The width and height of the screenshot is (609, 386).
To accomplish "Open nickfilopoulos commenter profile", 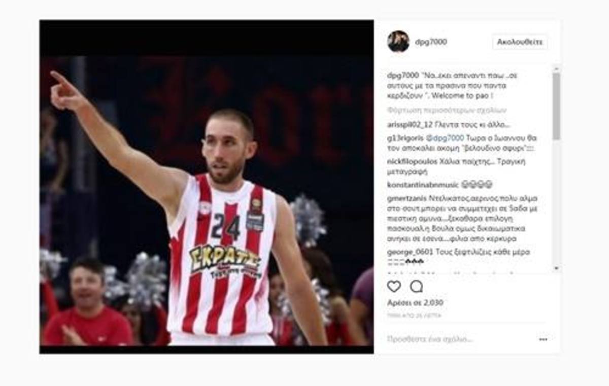I will coord(412,162).
